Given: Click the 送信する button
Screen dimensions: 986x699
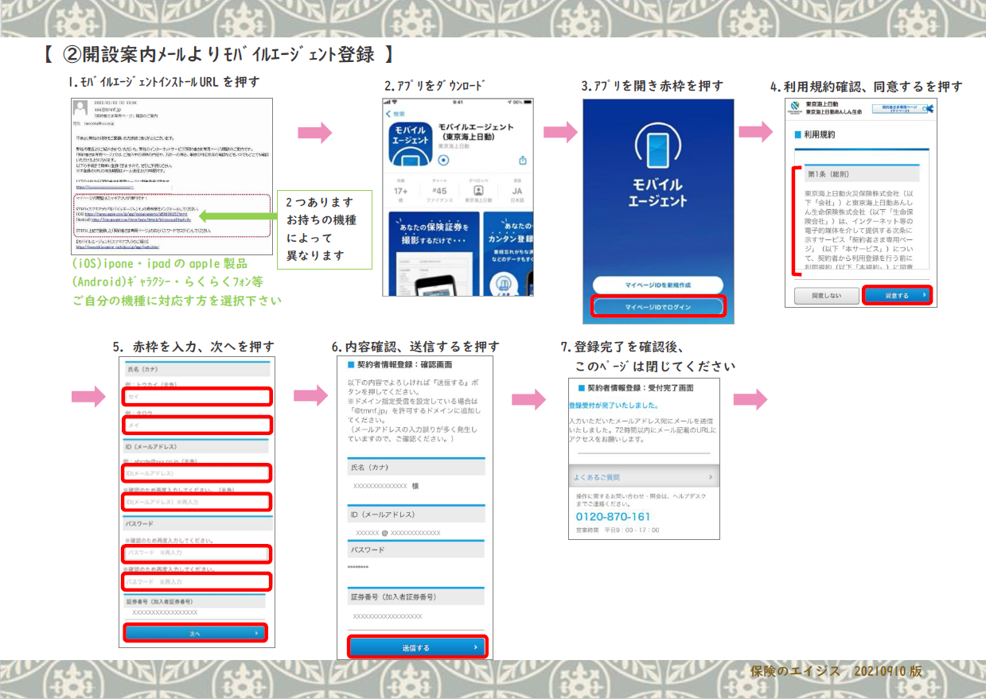Looking at the screenshot, I should (x=418, y=647).
